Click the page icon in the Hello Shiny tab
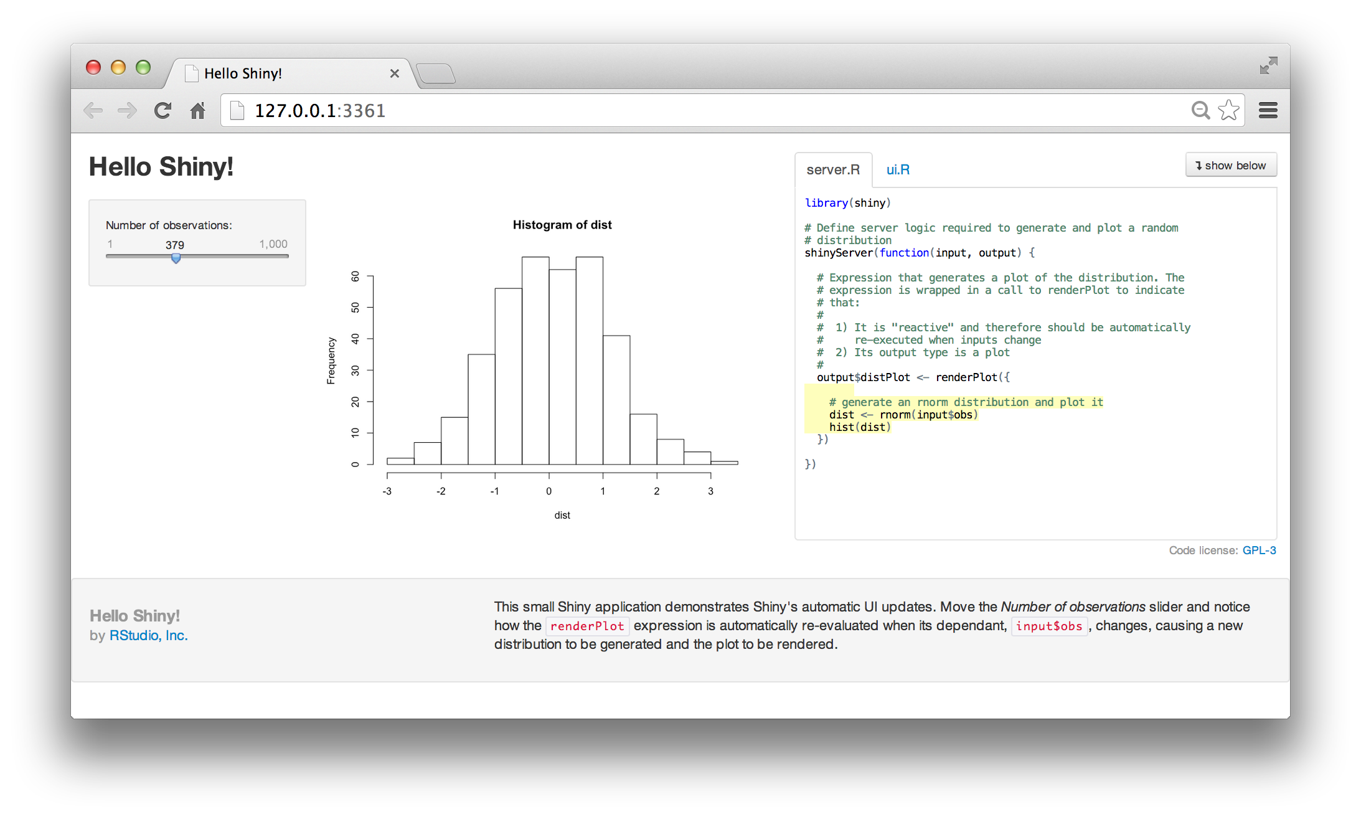 pyautogui.click(x=192, y=73)
